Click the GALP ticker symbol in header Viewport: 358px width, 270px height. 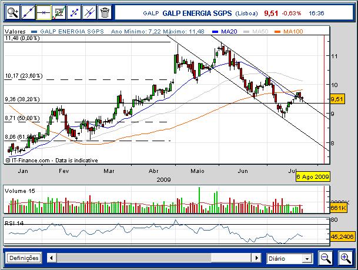tap(150, 14)
